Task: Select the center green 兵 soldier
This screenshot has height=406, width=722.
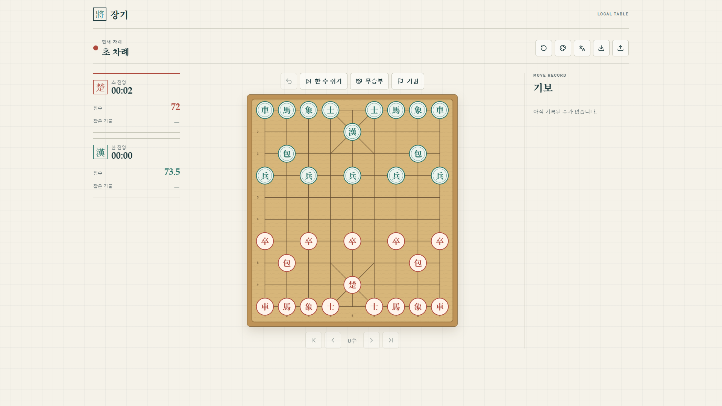Action: (x=352, y=176)
